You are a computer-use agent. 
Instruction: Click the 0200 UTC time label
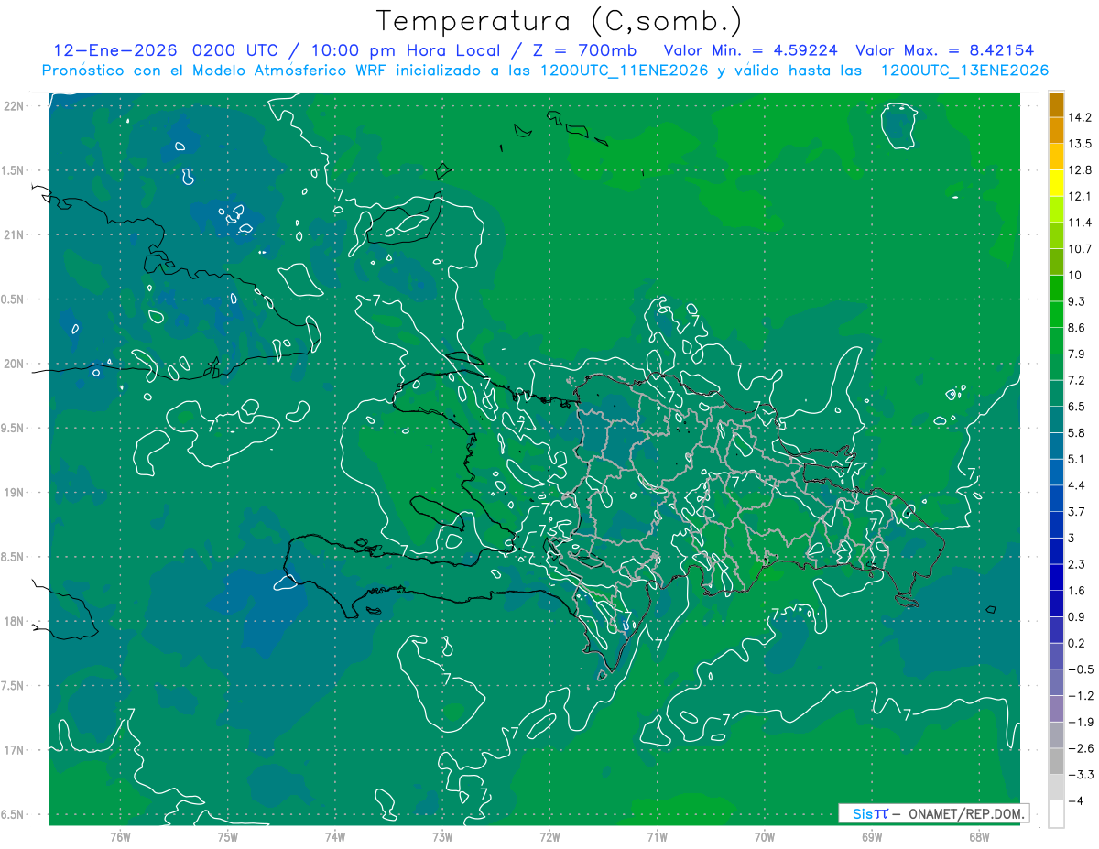pos(236,49)
